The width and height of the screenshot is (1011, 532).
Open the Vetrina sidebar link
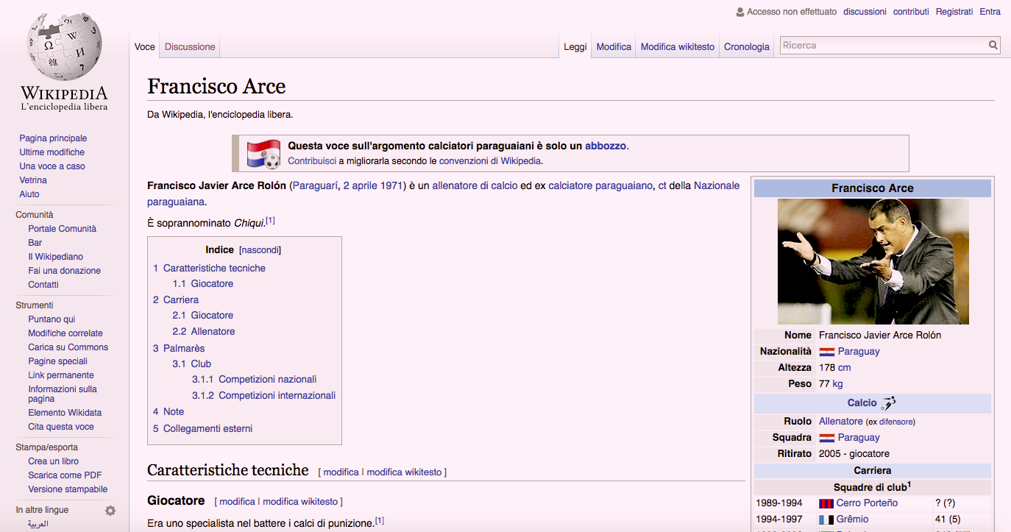tap(33, 180)
